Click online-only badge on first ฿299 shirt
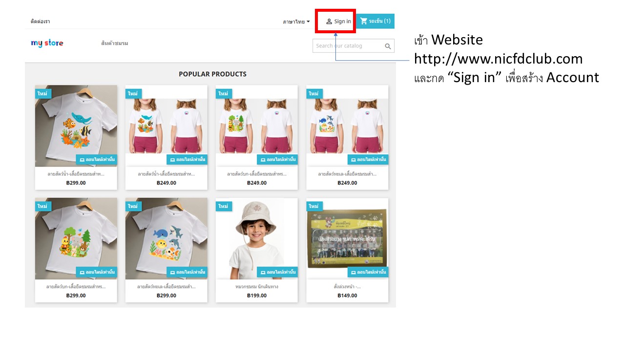The width and height of the screenshot is (625, 352). pos(96,159)
